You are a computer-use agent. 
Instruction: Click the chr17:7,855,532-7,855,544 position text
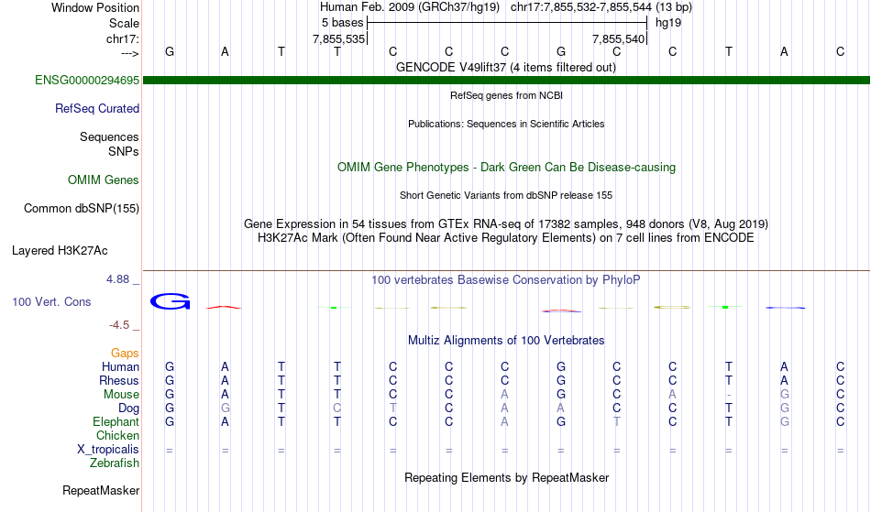581,7
